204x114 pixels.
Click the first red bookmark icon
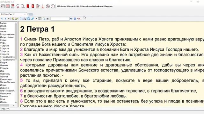28,6
